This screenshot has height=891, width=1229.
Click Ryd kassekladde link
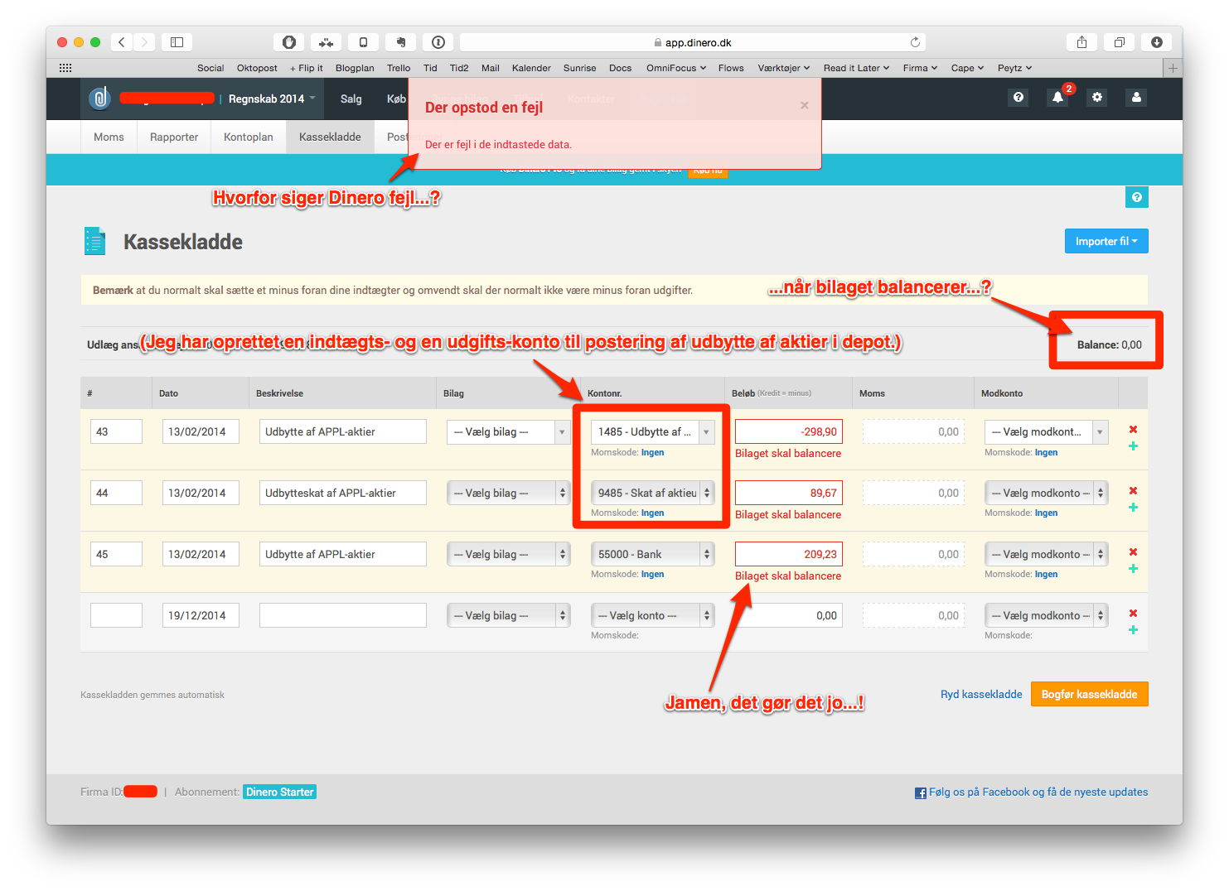[x=981, y=694]
